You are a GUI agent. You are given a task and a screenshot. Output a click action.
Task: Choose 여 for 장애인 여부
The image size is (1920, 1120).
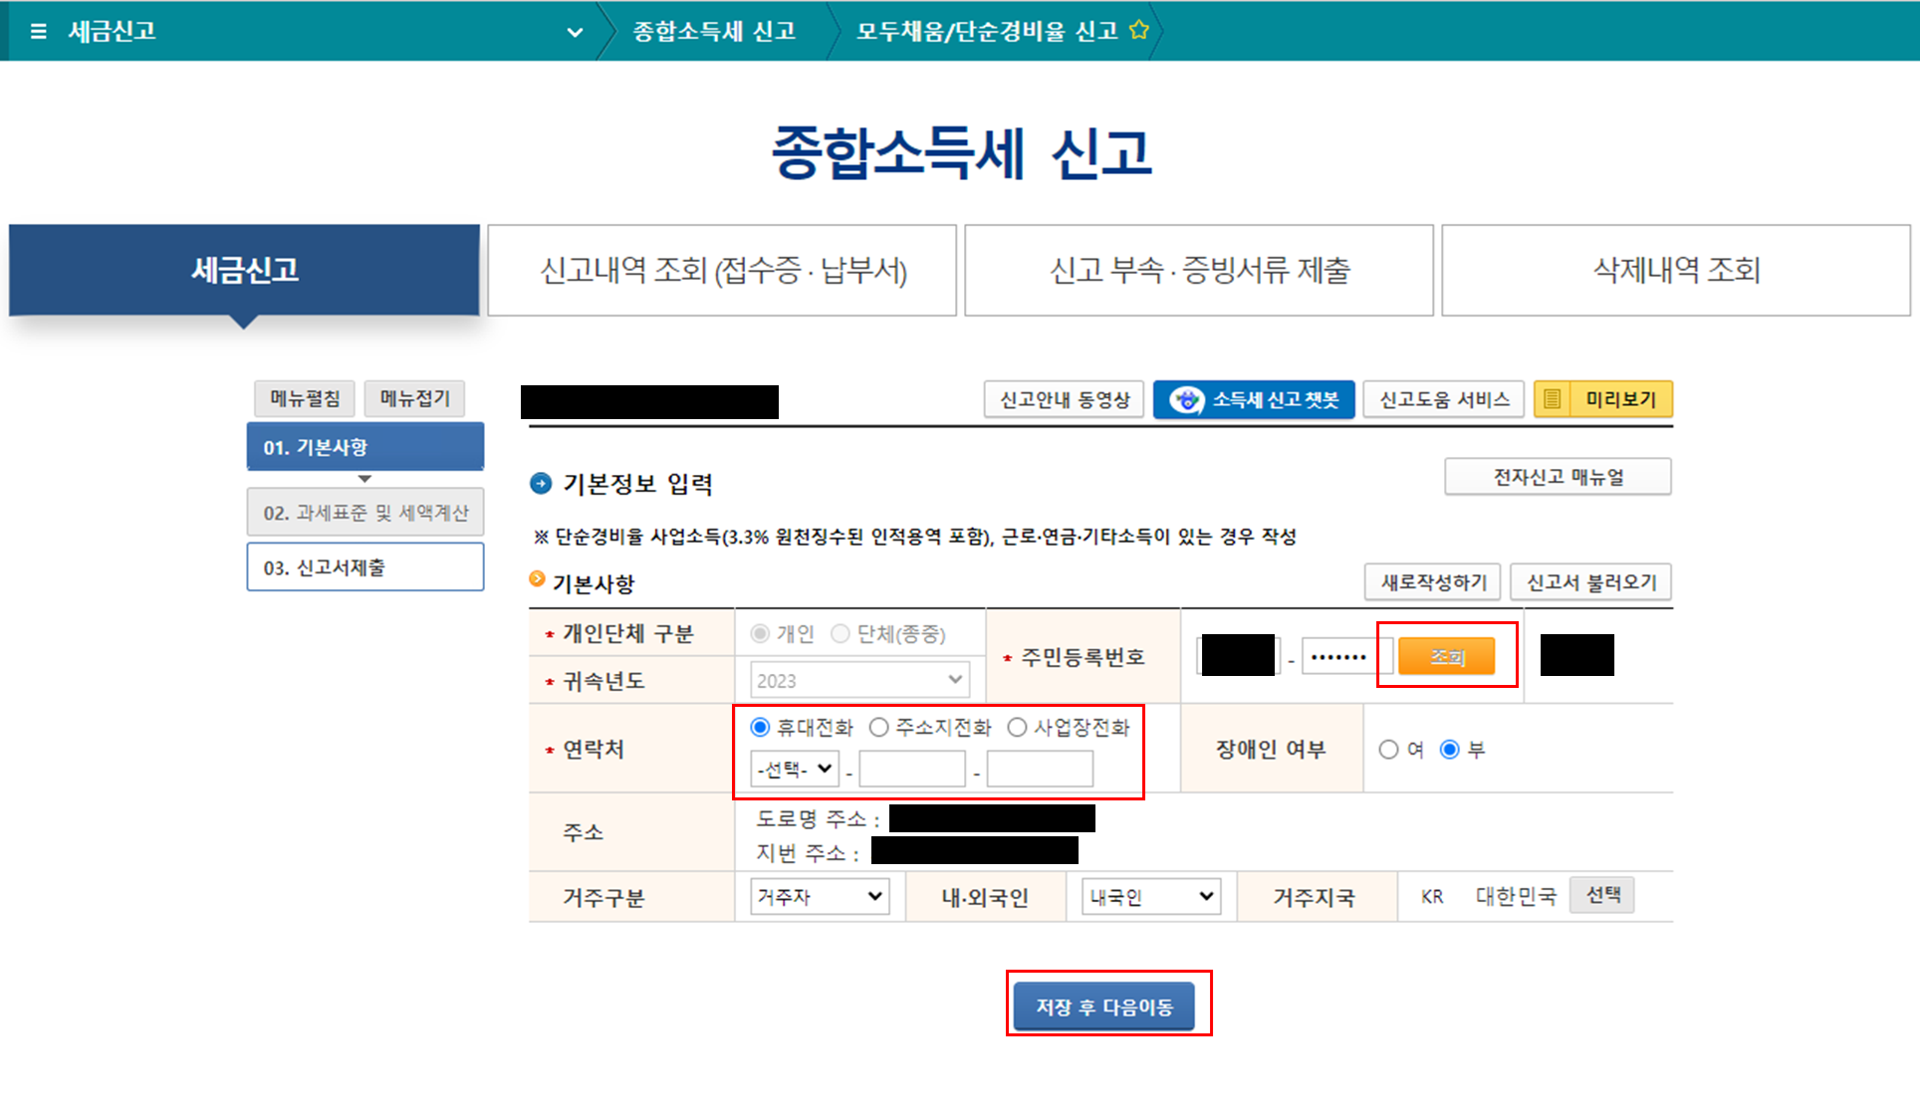(x=1388, y=750)
